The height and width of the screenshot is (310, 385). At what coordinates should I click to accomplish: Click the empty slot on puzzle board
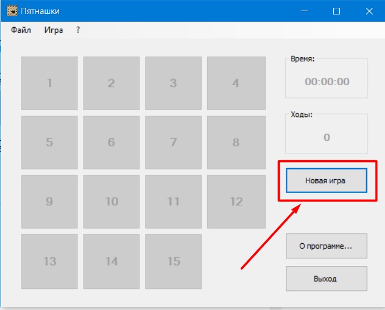coord(235,261)
